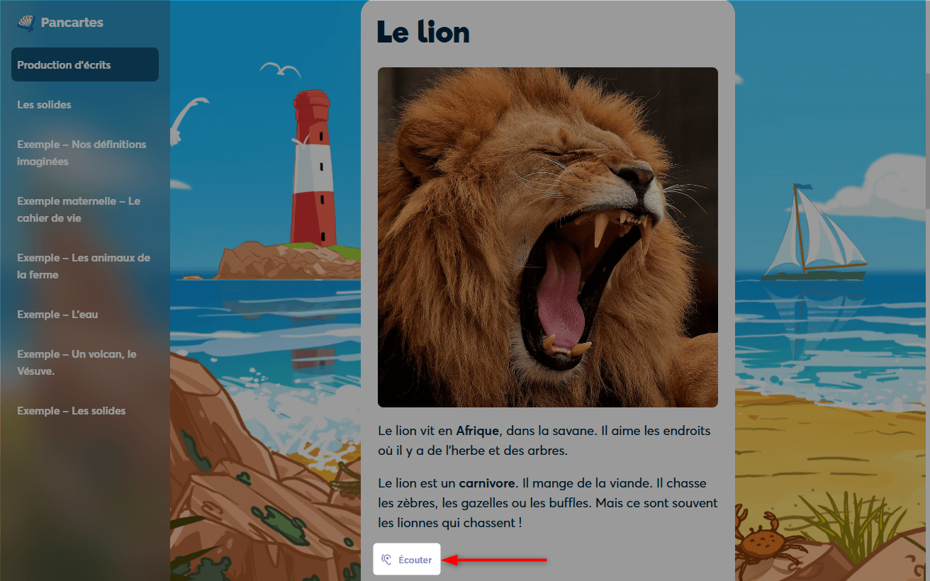Click the Pancartes shell logo icon
930x581 pixels.
pyautogui.click(x=26, y=23)
